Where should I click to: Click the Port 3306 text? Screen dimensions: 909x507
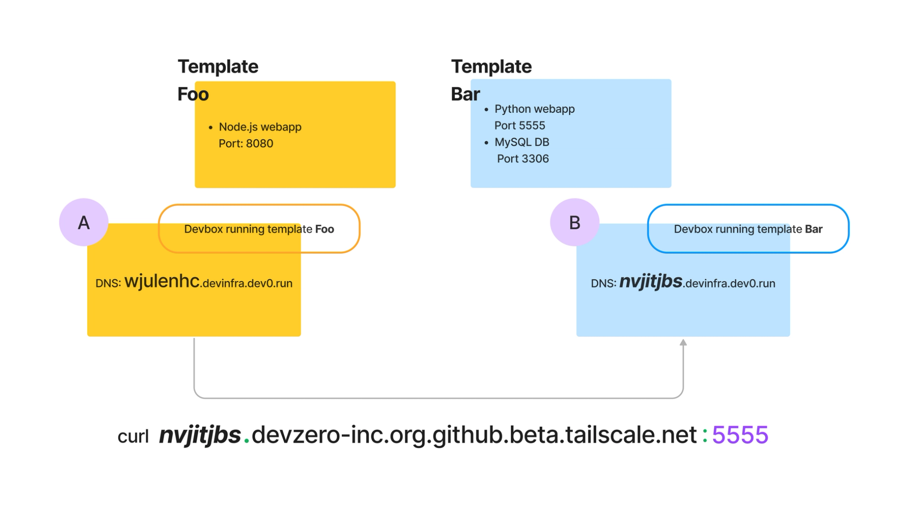point(522,159)
